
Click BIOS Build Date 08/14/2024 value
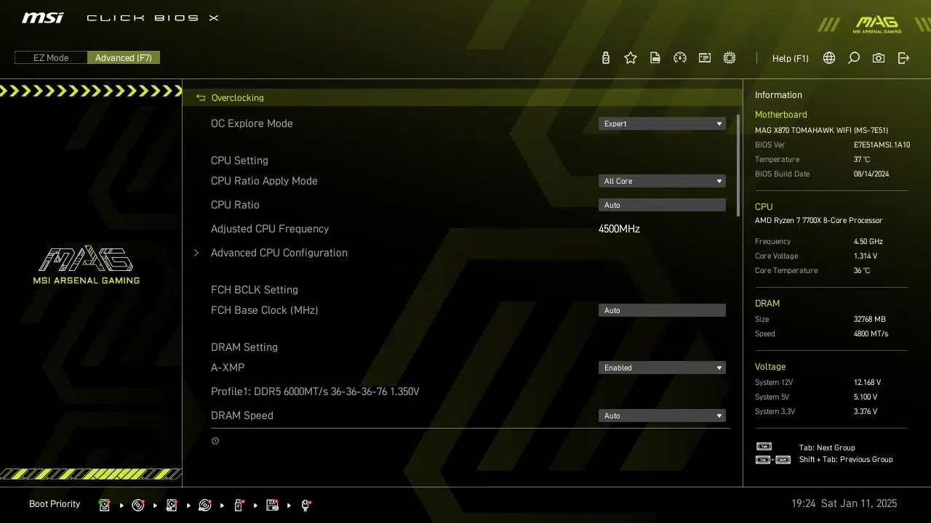[871, 174]
